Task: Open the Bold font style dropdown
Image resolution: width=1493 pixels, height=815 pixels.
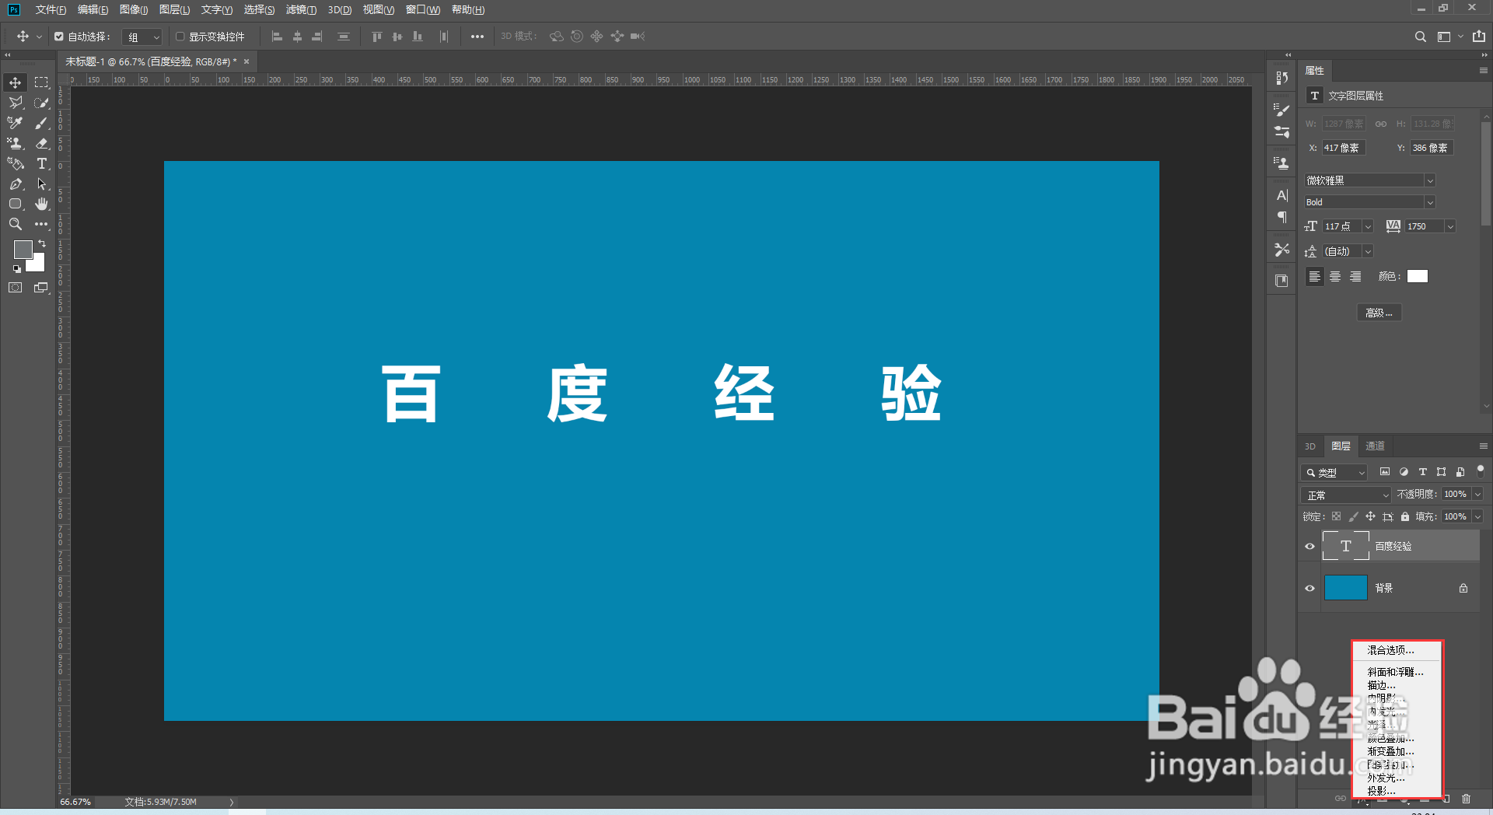Action: [x=1429, y=201]
